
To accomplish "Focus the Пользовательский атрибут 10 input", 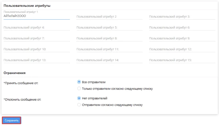I will point(37,49).
